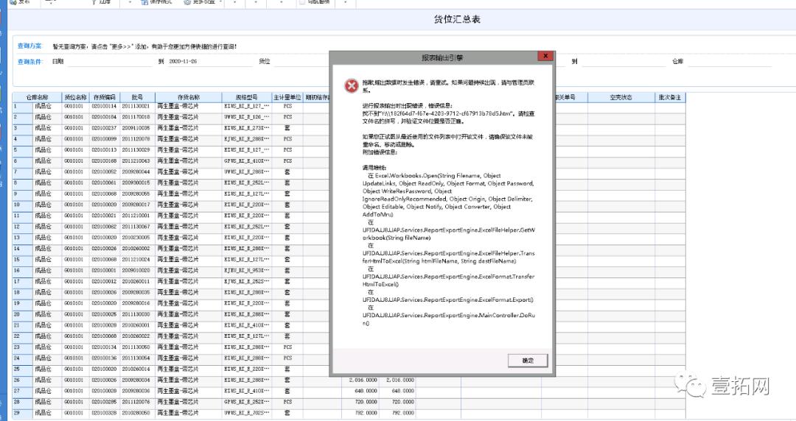Image resolution: width=796 pixels, height=421 pixels.
Task: Click 再生墨盒 name cell in row 15
Action: [189, 260]
